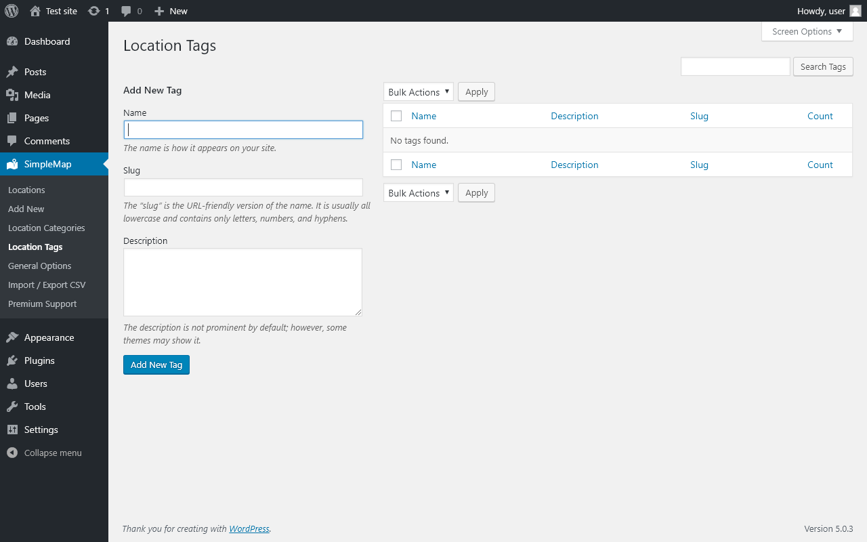Screen dimensions: 867x542
Task: Click the WordPress logo icon
Action: pyautogui.click(x=12, y=11)
